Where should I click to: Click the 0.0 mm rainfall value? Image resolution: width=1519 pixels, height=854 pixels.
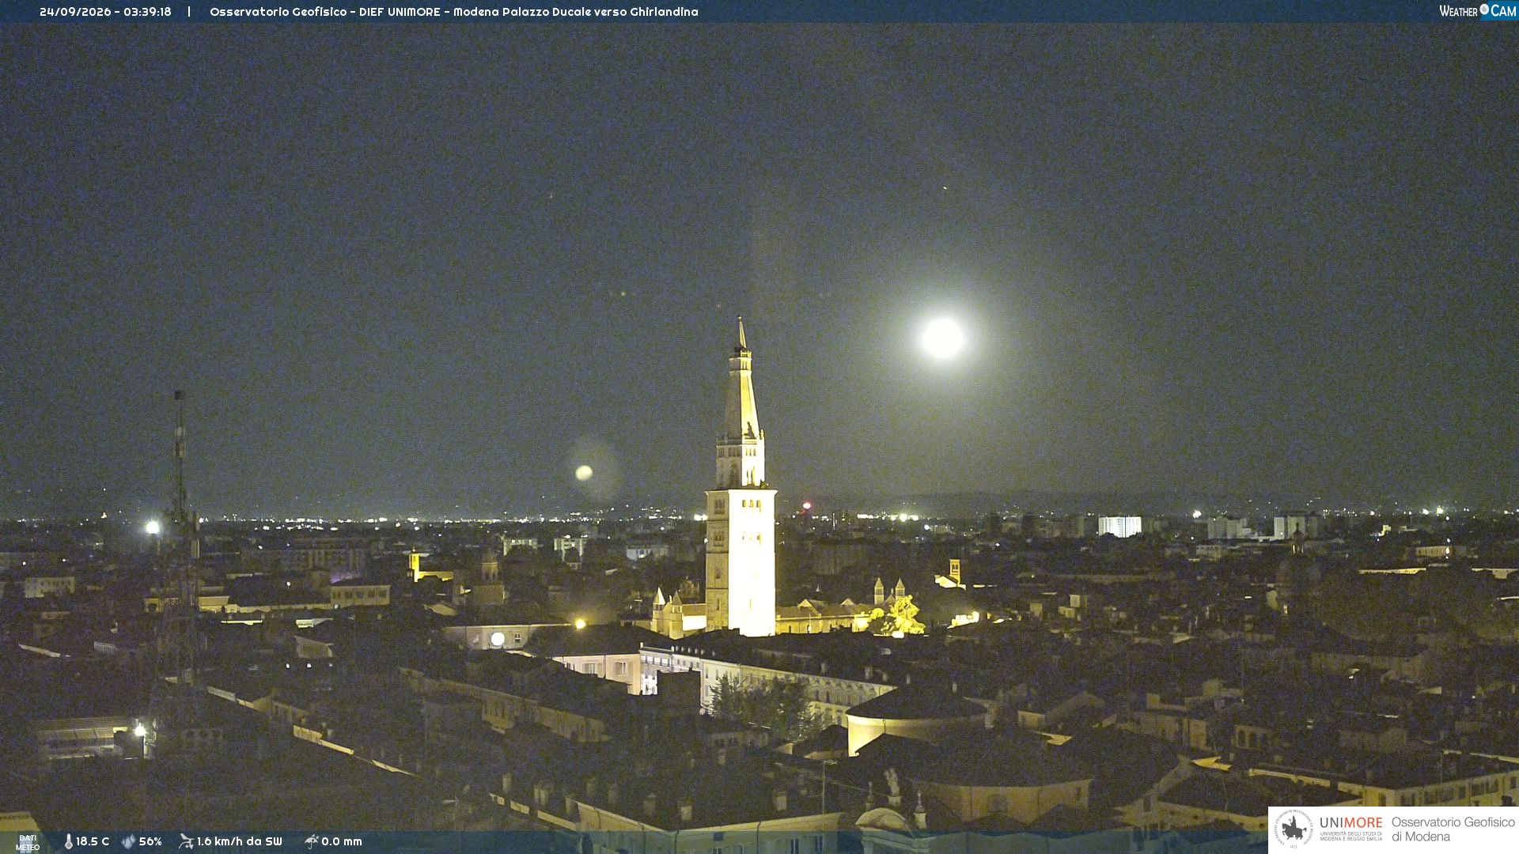coord(342,841)
